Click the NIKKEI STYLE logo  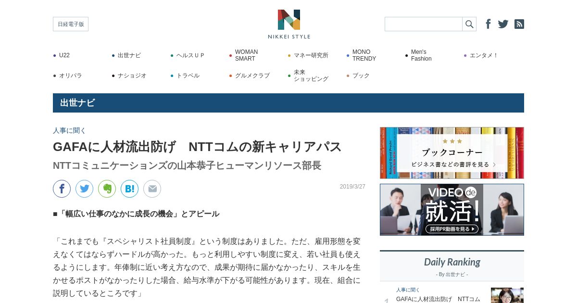[x=289, y=24]
